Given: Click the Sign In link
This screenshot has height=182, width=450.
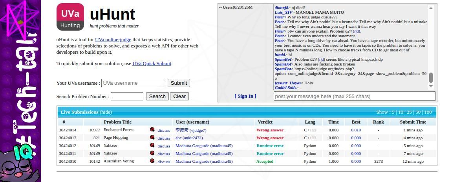Looking at the screenshot, I should (x=245, y=96).
